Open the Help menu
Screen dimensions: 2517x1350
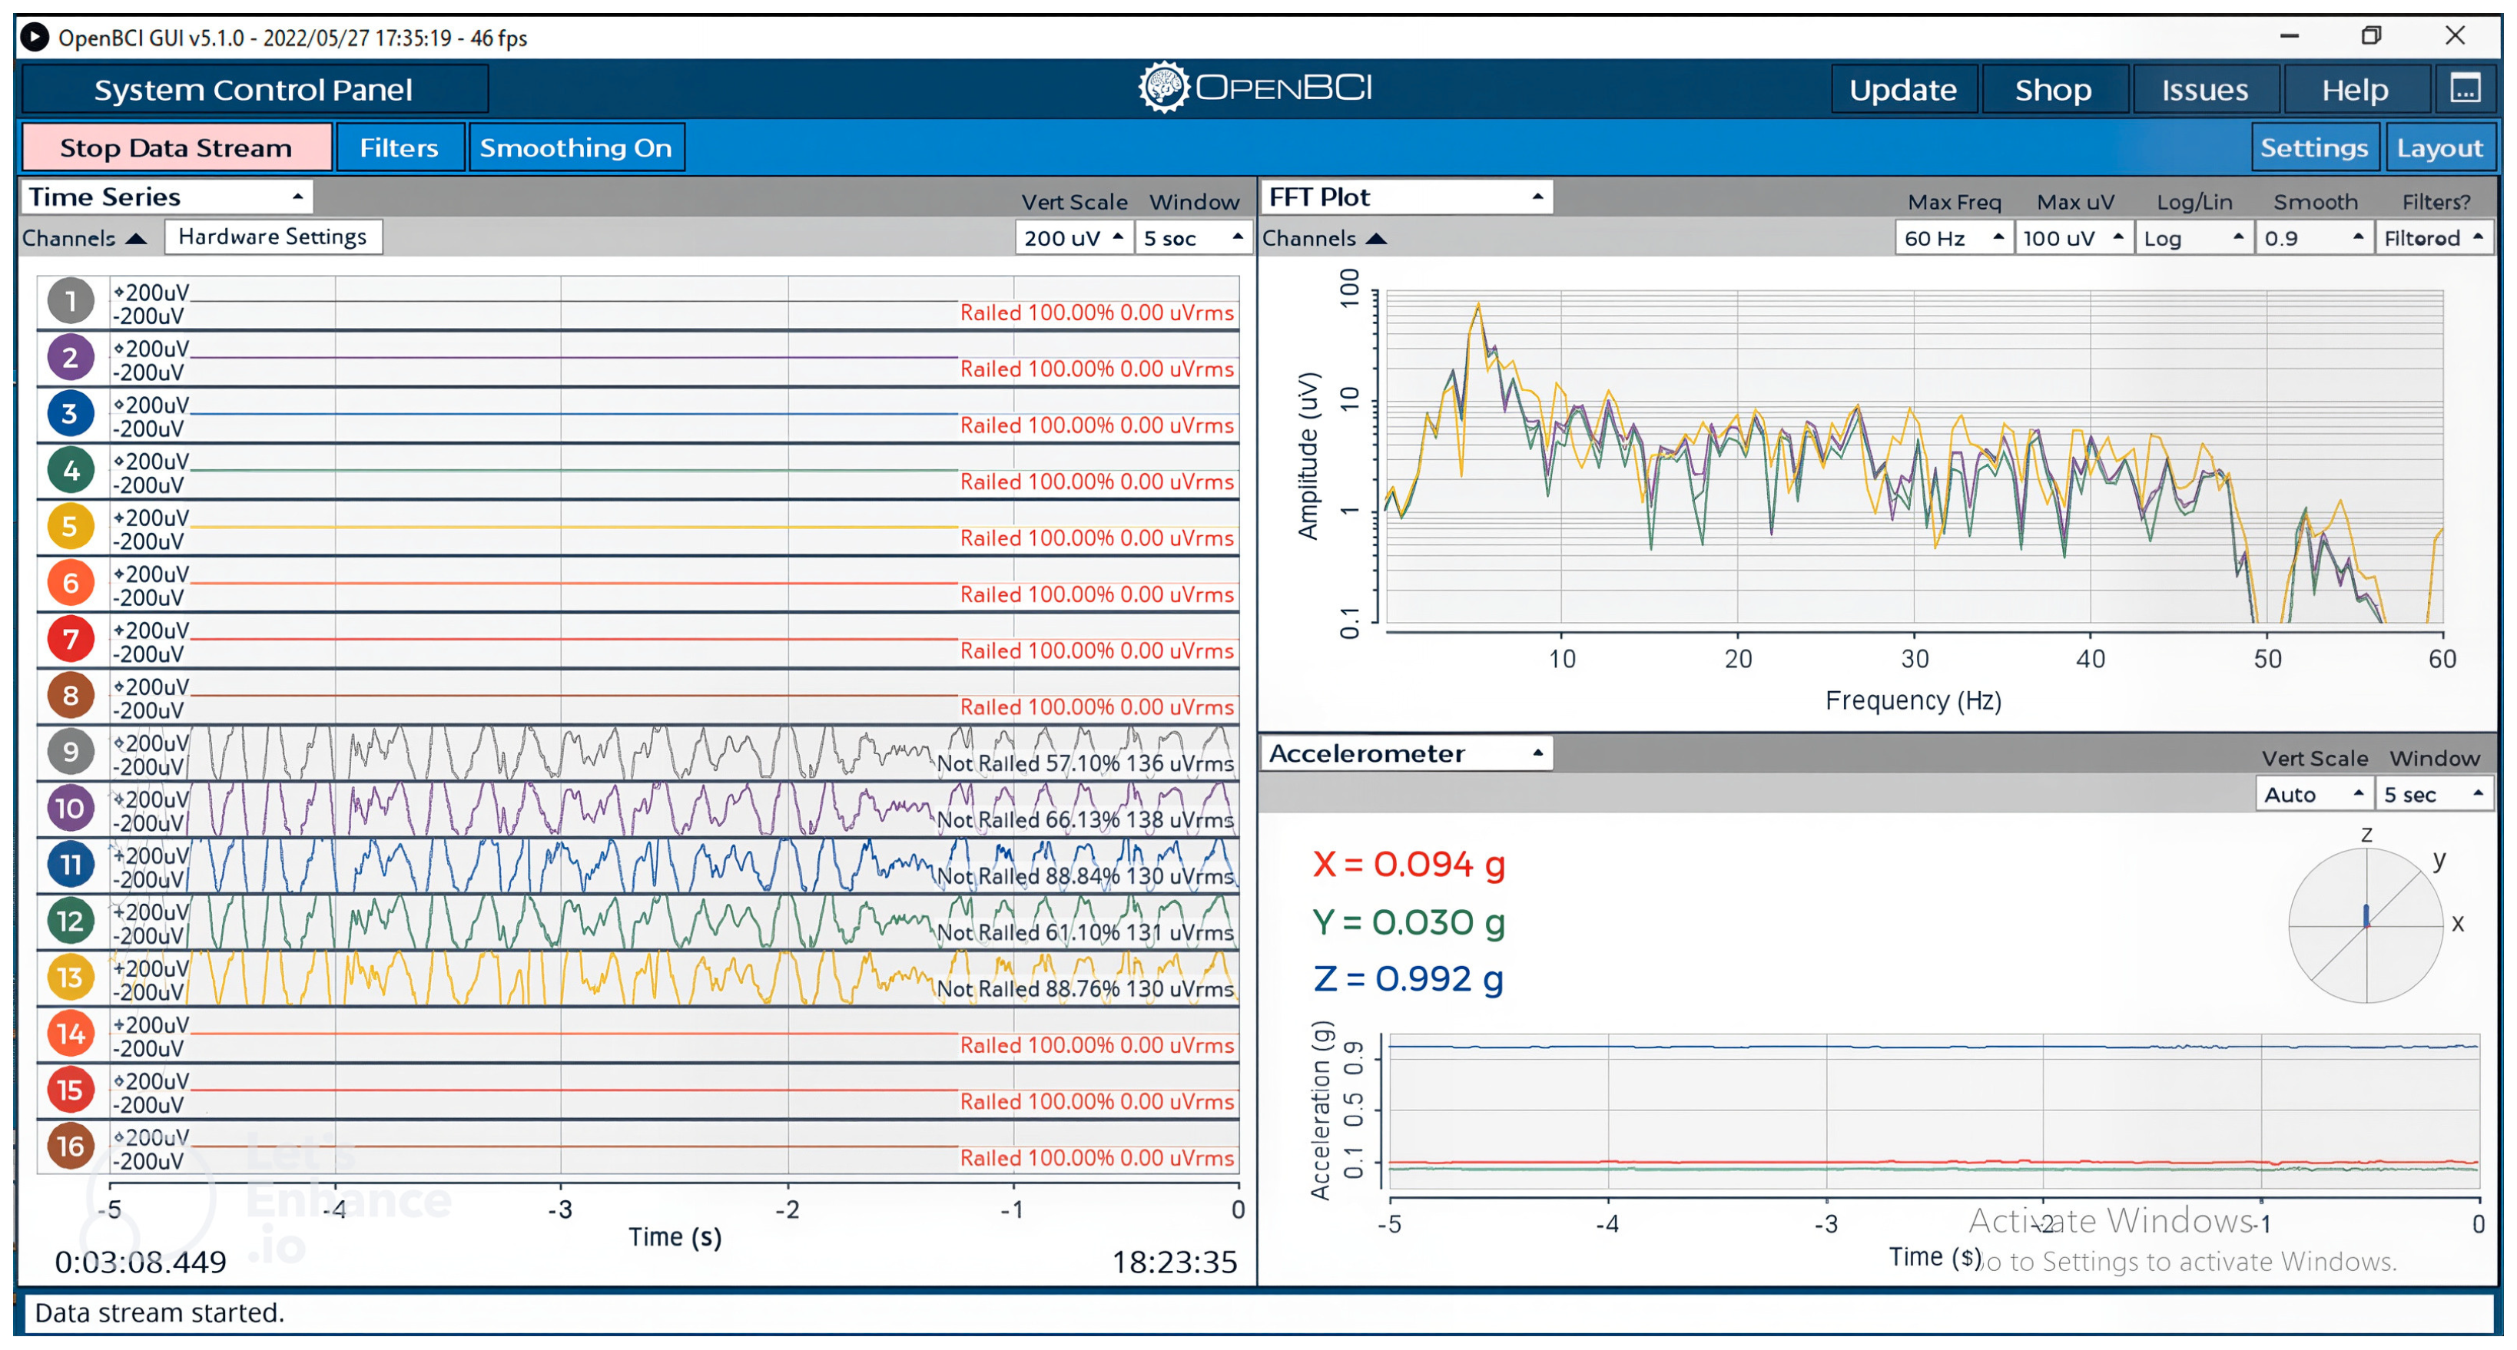[2354, 90]
